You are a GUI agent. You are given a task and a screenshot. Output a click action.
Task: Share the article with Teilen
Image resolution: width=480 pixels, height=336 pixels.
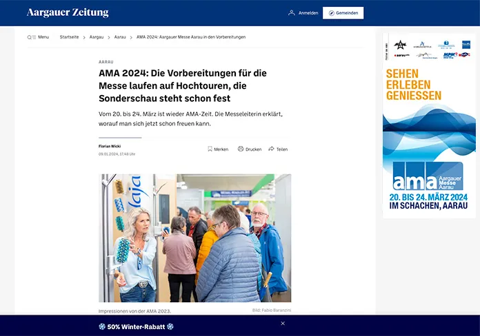[x=282, y=149]
